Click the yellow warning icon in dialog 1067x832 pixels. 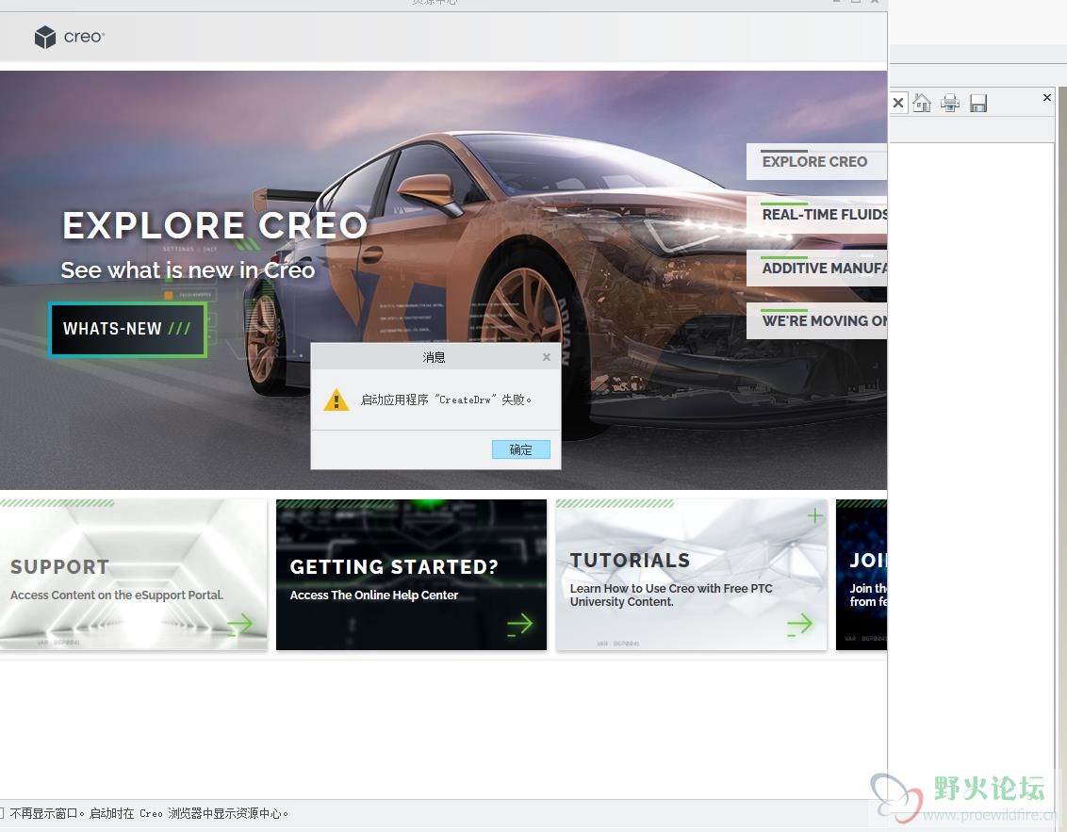[337, 400]
